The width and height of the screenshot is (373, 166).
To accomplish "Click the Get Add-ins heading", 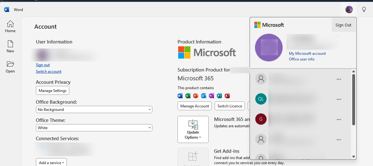I will point(227,151).
